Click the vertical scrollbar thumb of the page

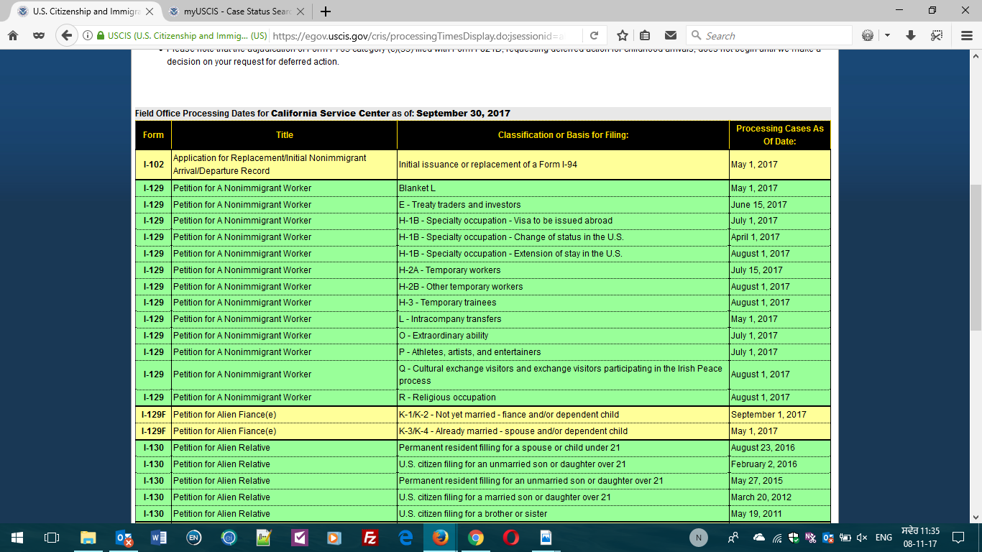tap(976, 257)
